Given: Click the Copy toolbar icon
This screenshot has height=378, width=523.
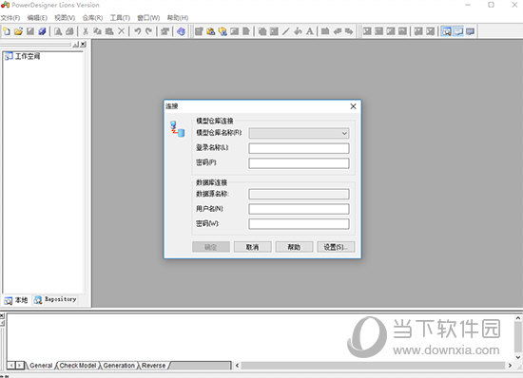Looking at the screenshot, I should [97, 31].
